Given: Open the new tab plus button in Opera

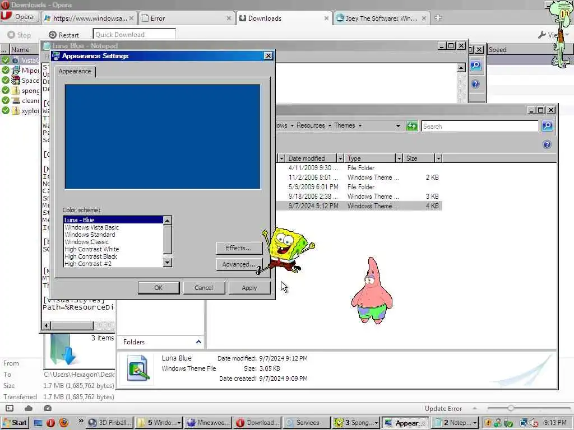Looking at the screenshot, I should pyautogui.click(x=438, y=18).
